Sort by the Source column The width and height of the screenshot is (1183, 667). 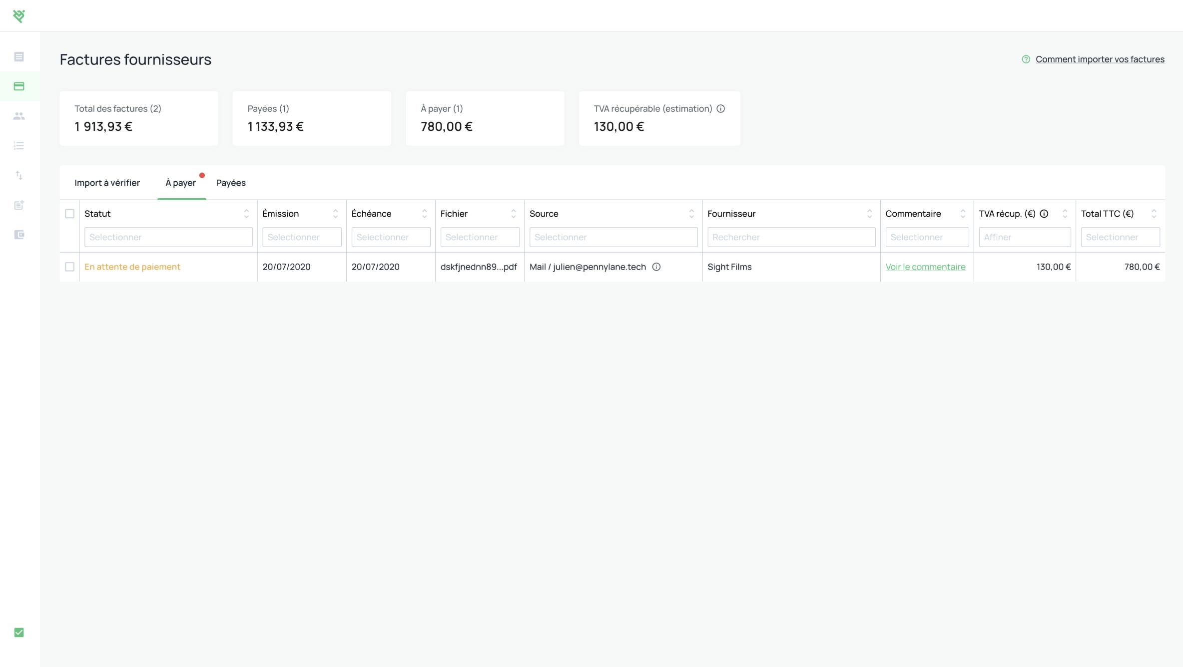[x=691, y=214]
